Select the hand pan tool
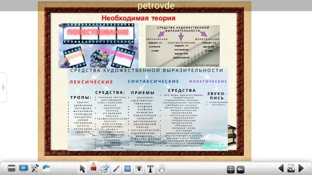This screenshot has width=312, height=175. pos(162,169)
